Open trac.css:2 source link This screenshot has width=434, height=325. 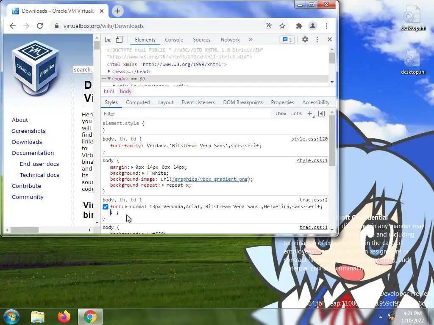313,200
